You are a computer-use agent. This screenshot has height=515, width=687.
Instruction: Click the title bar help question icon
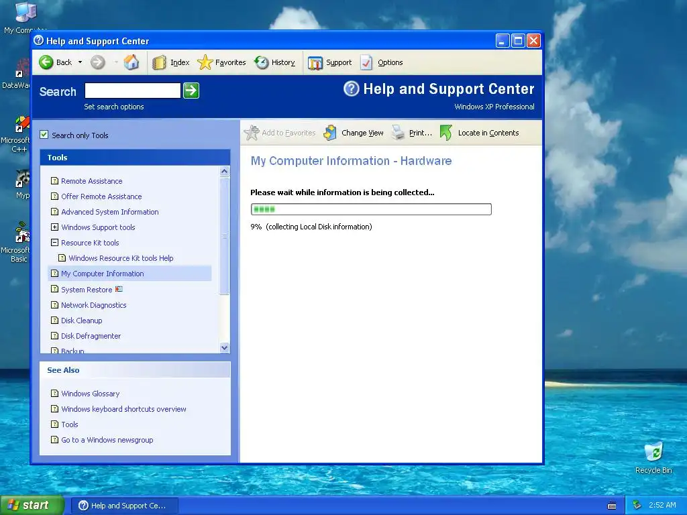coord(38,41)
